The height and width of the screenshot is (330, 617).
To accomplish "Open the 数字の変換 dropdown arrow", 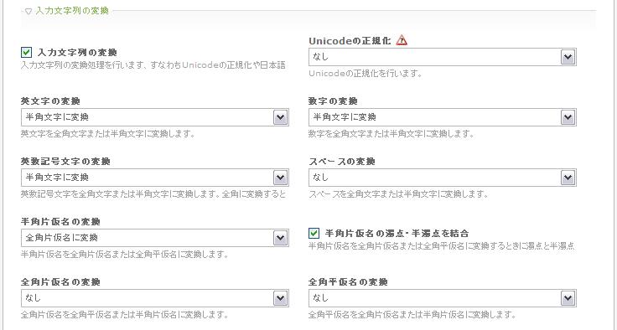I will click(568, 117).
